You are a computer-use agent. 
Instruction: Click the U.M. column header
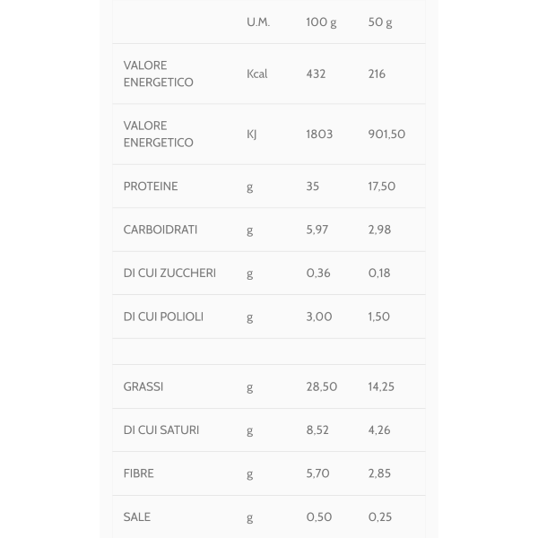tap(258, 22)
